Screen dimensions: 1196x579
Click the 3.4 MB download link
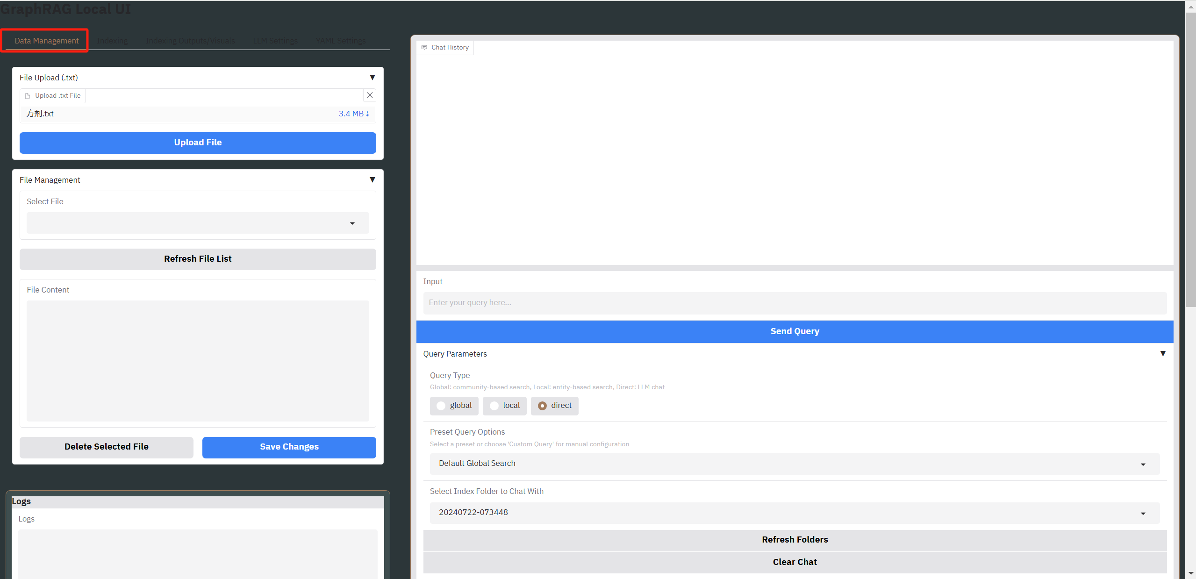point(354,114)
